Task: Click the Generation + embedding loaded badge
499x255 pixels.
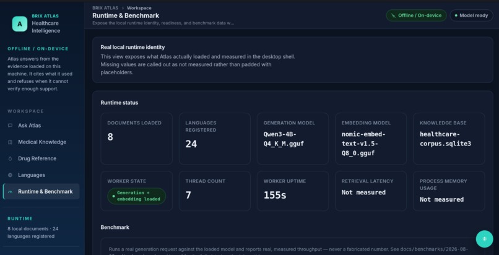Action: pyautogui.click(x=137, y=196)
